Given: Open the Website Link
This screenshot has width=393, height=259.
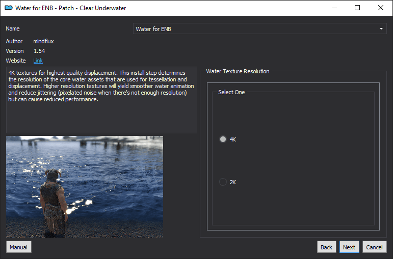Looking at the screenshot, I should pos(38,61).
